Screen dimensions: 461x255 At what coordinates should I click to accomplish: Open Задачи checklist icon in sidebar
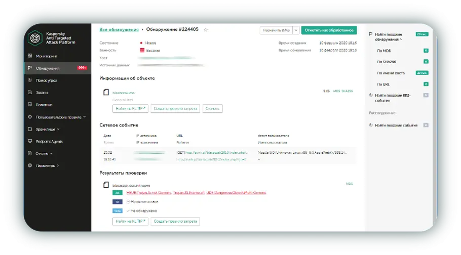pos(30,92)
